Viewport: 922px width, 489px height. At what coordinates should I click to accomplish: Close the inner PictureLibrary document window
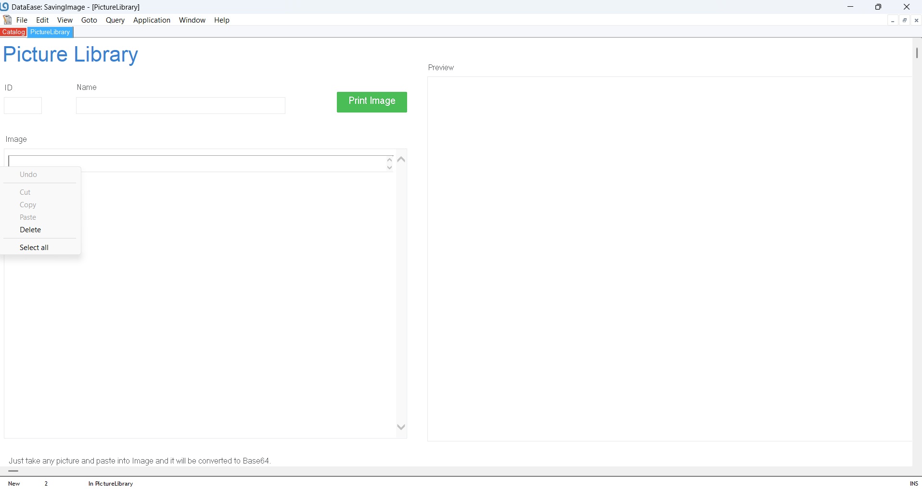pyautogui.click(x=916, y=21)
